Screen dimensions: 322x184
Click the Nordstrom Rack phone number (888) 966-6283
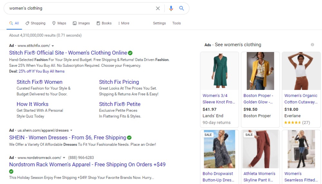click(x=81, y=158)
